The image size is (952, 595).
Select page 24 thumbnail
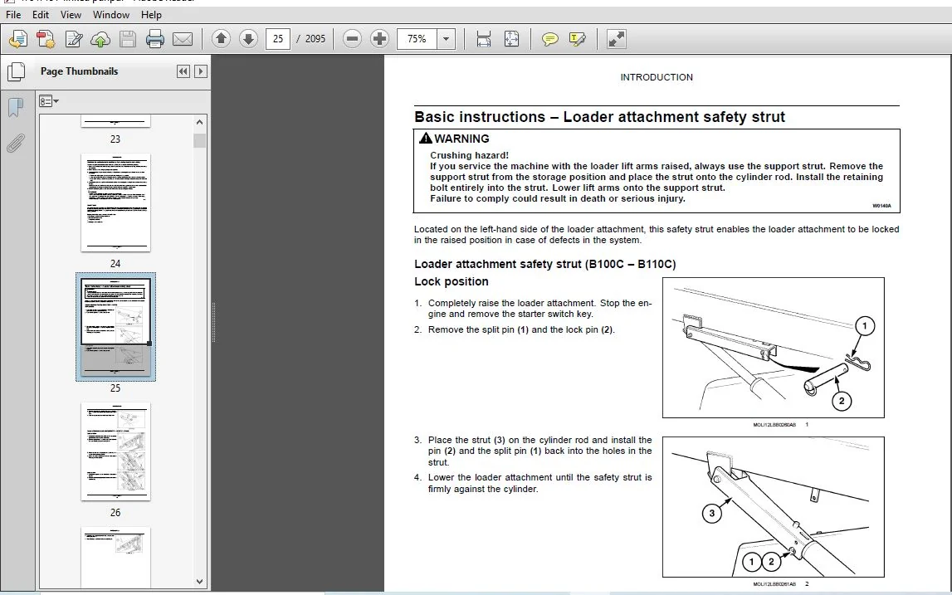click(115, 202)
